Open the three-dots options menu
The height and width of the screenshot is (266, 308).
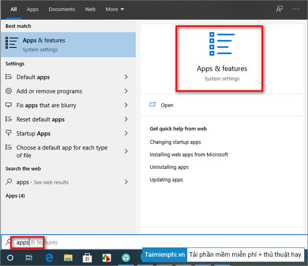pos(295,9)
